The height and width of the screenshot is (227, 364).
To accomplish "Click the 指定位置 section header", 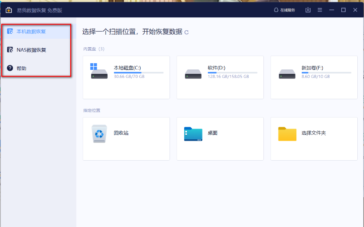I will point(92,110).
